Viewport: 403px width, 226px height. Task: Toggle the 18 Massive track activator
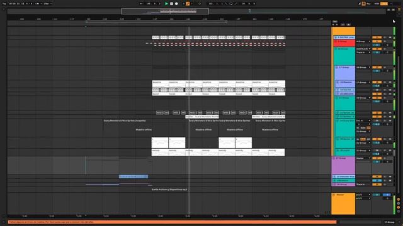click(x=377, y=82)
